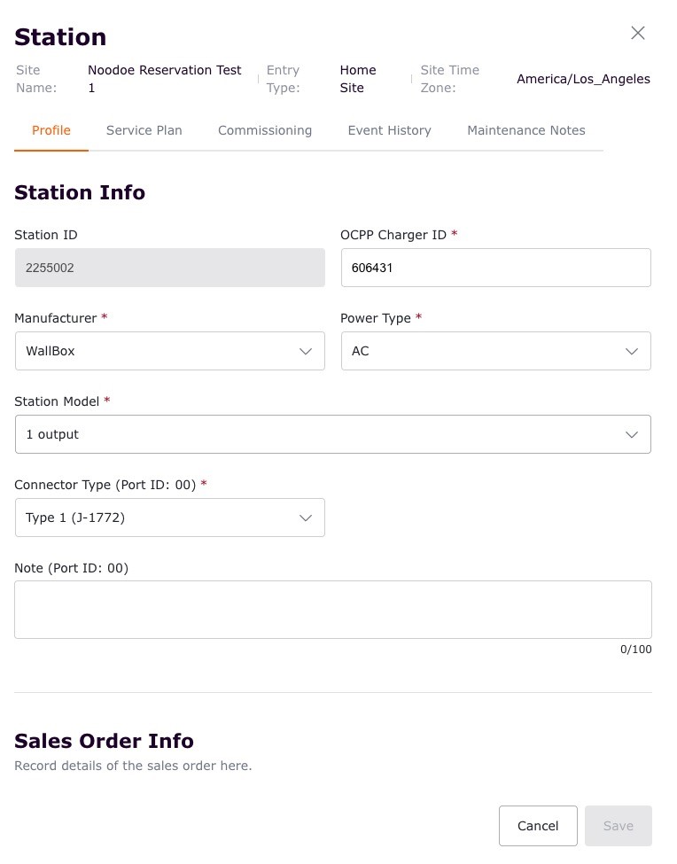Expand the Power Type dropdown set to AC
This screenshot has height=864, width=677.
click(x=486, y=352)
